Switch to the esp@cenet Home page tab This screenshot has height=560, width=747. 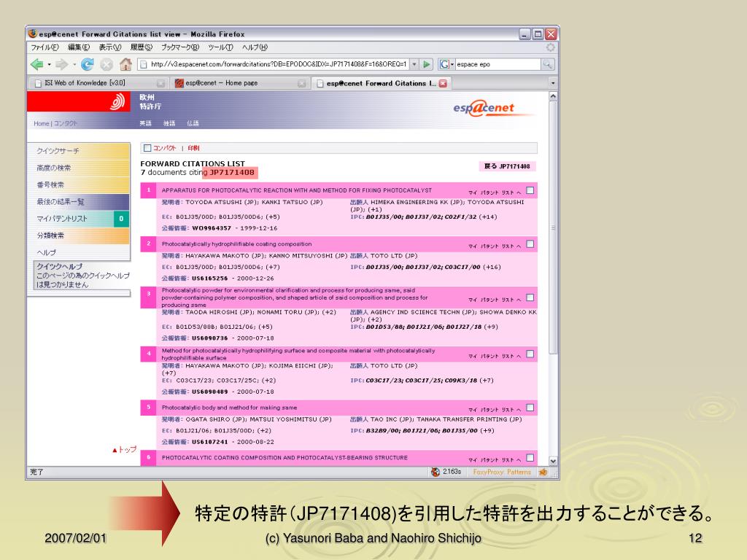point(239,83)
